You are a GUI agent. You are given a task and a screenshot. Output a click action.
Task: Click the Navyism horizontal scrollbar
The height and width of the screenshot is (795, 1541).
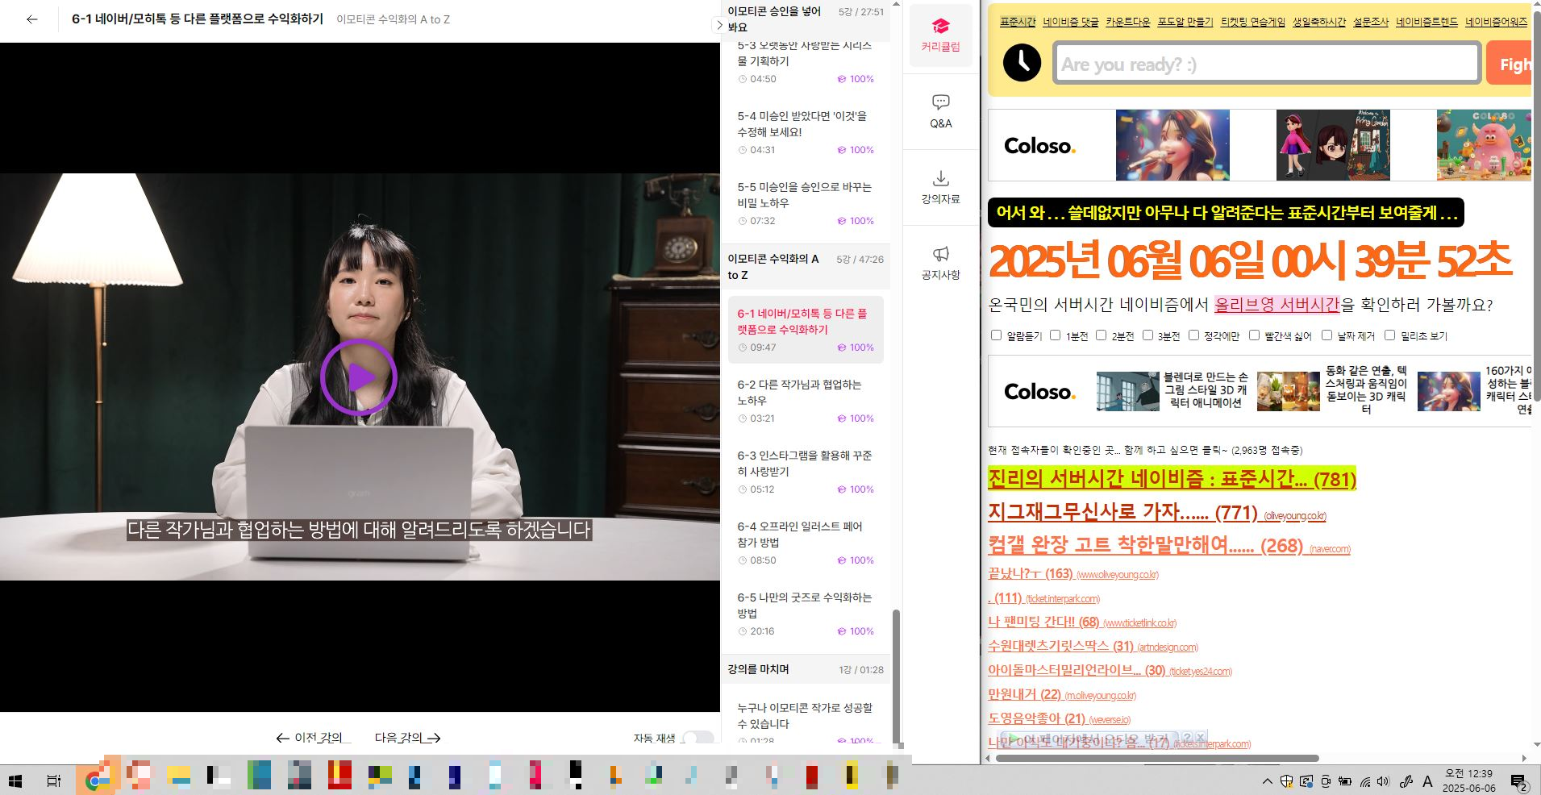[1157, 758]
